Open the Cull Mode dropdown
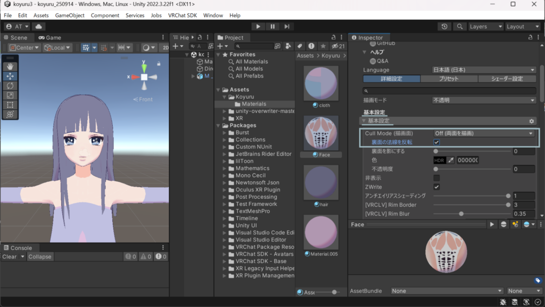The image size is (545, 307). (483, 133)
